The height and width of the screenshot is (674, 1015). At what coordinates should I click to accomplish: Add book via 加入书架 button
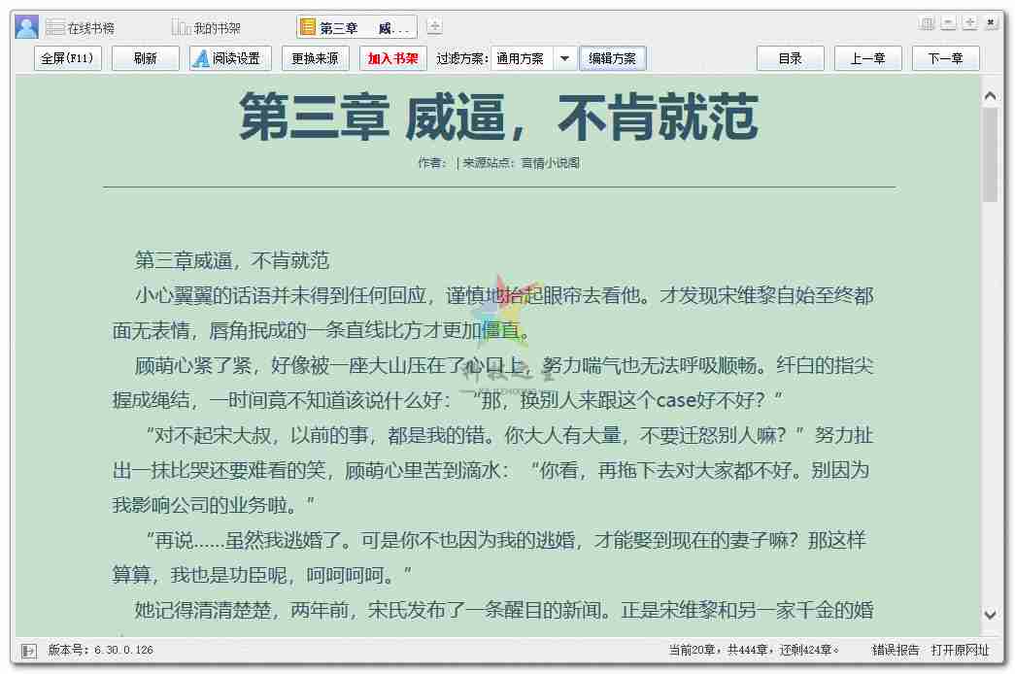click(392, 58)
